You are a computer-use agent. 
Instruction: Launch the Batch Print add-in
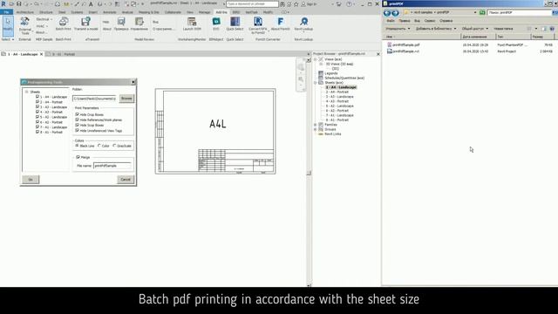pyautogui.click(x=64, y=24)
